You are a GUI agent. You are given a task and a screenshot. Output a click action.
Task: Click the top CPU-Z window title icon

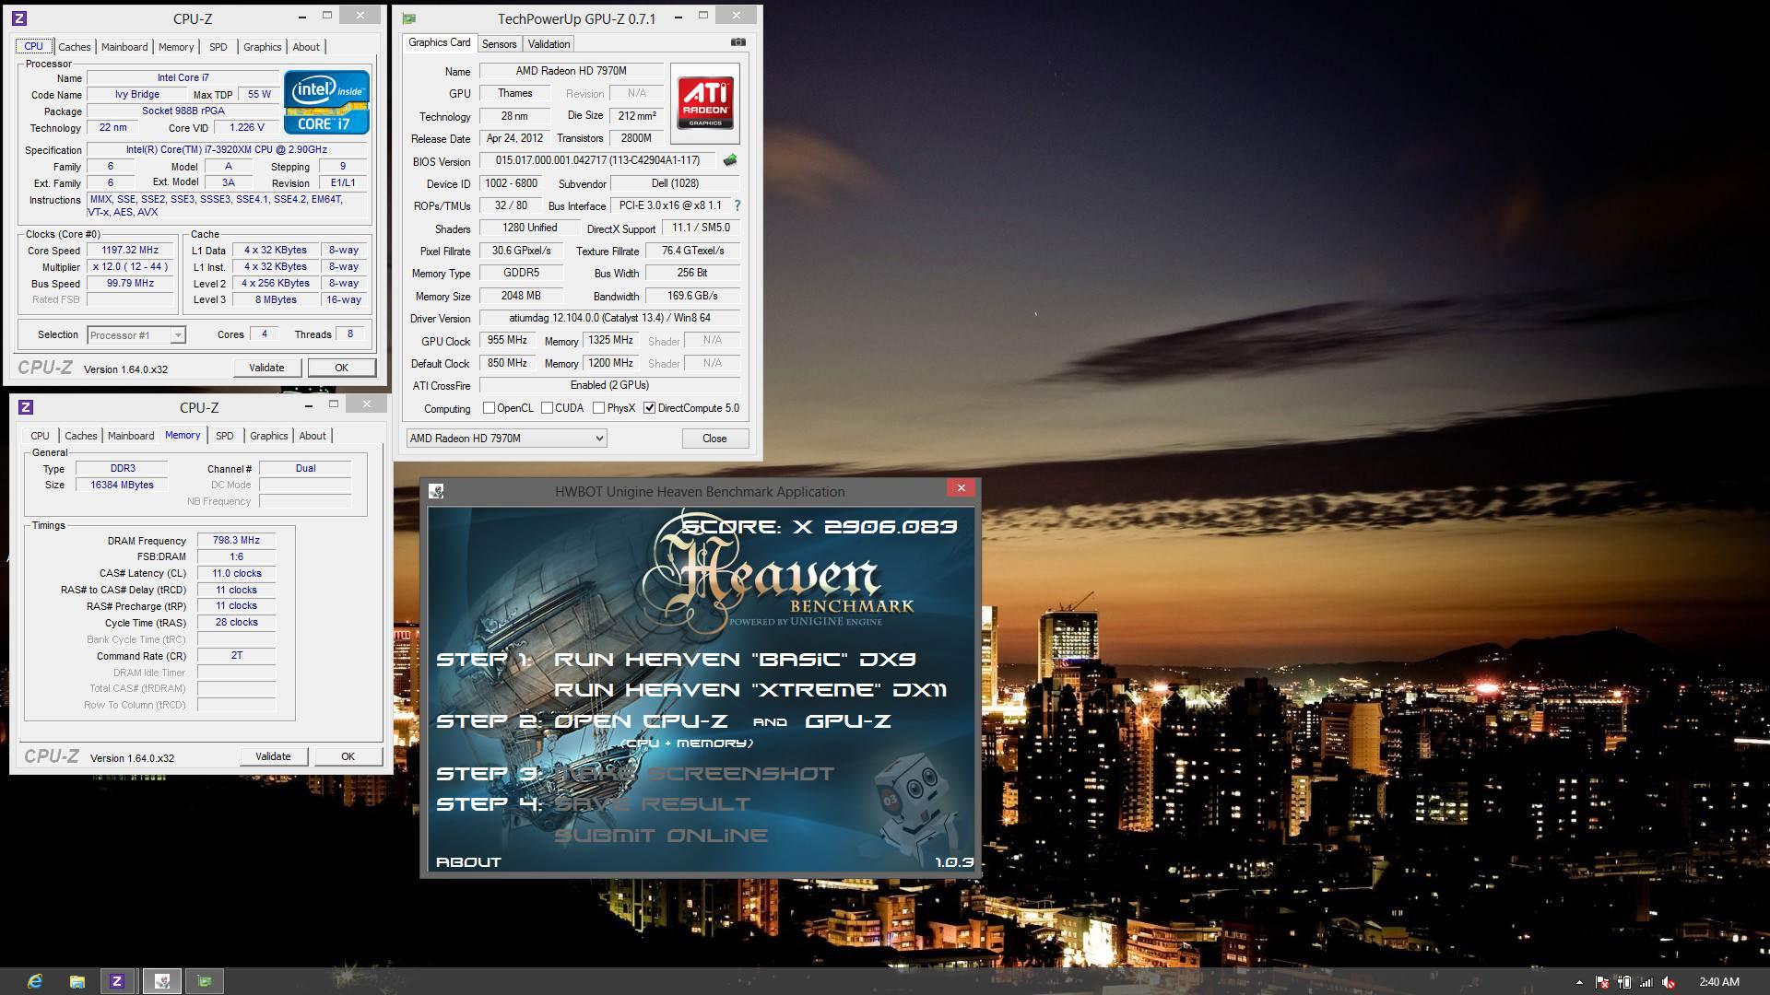click(x=19, y=18)
